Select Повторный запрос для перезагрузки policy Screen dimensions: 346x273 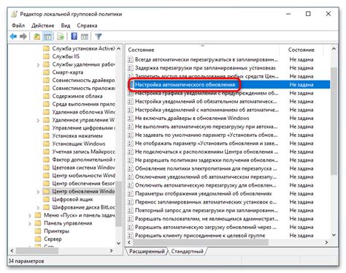pos(207,210)
